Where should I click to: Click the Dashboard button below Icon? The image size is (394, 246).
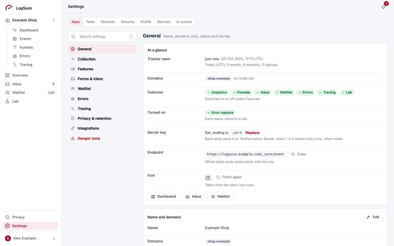[x=163, y=197]
